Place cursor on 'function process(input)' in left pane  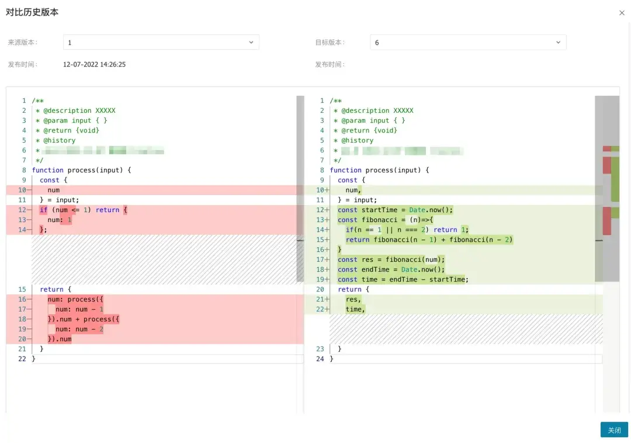[x=81, y=170]
